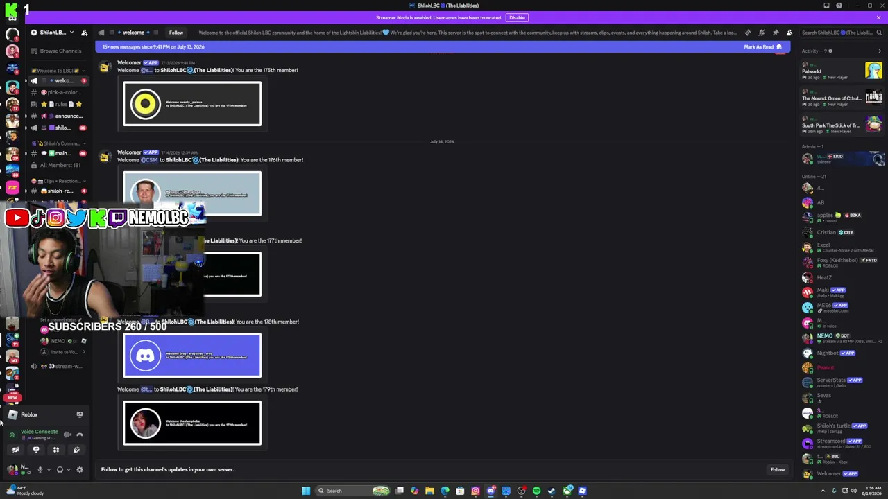Open Spotify from the taskbar
Viewport: 888px width, 499px height.
(536, 491)
